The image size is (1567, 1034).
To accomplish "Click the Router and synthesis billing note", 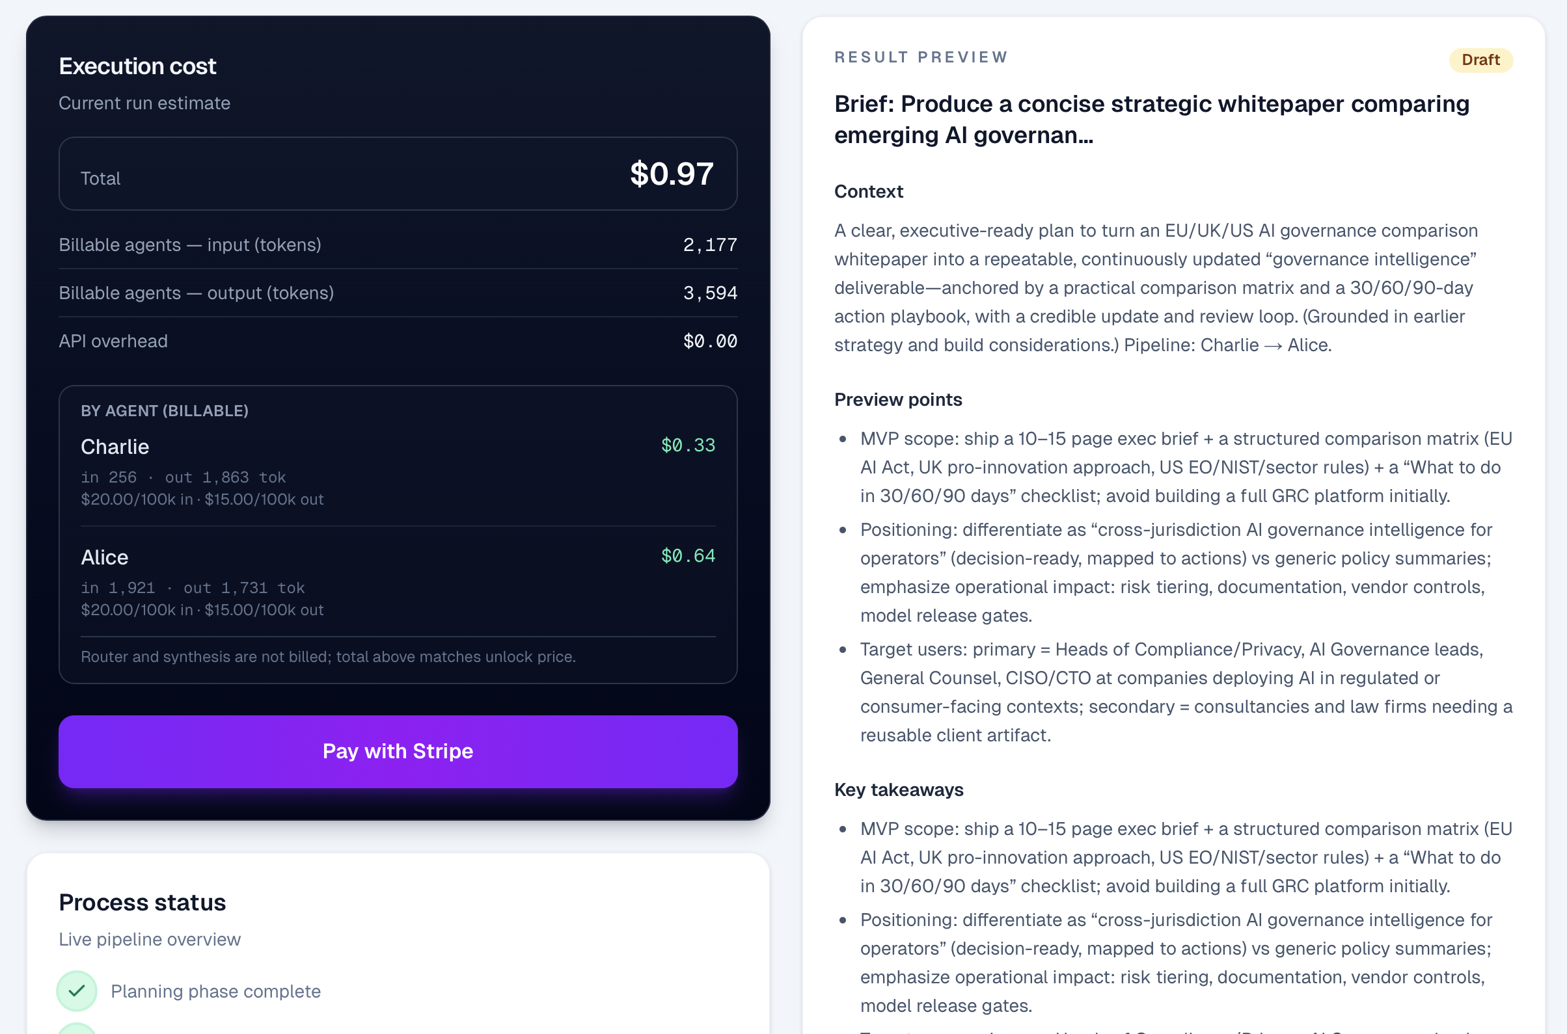I will click(328, 657).
